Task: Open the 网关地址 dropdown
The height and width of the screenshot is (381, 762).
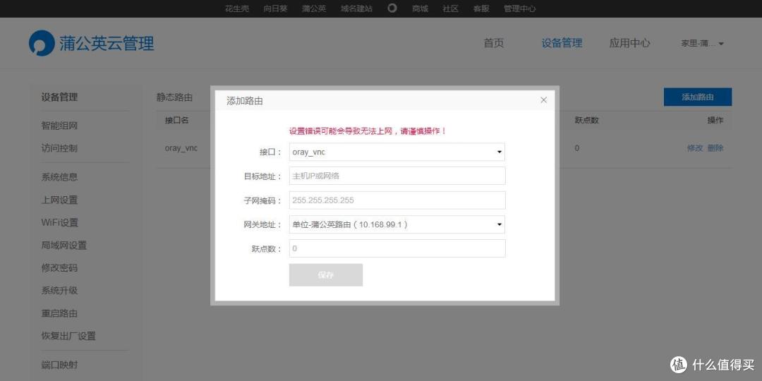Action: pyautogui.click(x=397, y=224)
